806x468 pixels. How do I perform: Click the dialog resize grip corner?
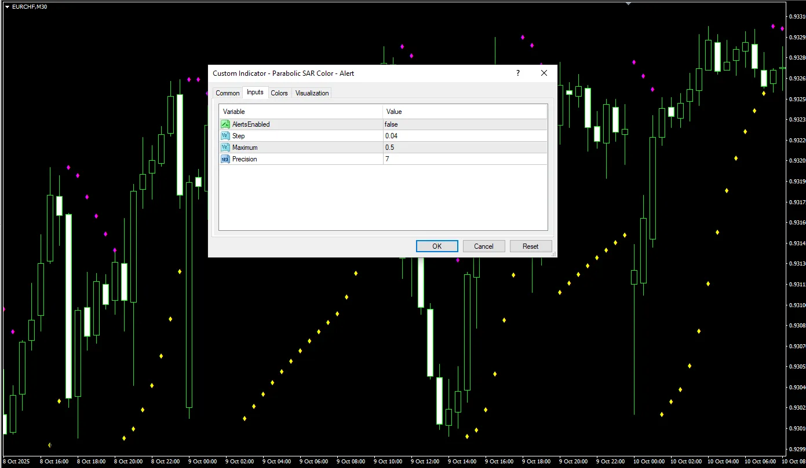[x=553, y=253]
